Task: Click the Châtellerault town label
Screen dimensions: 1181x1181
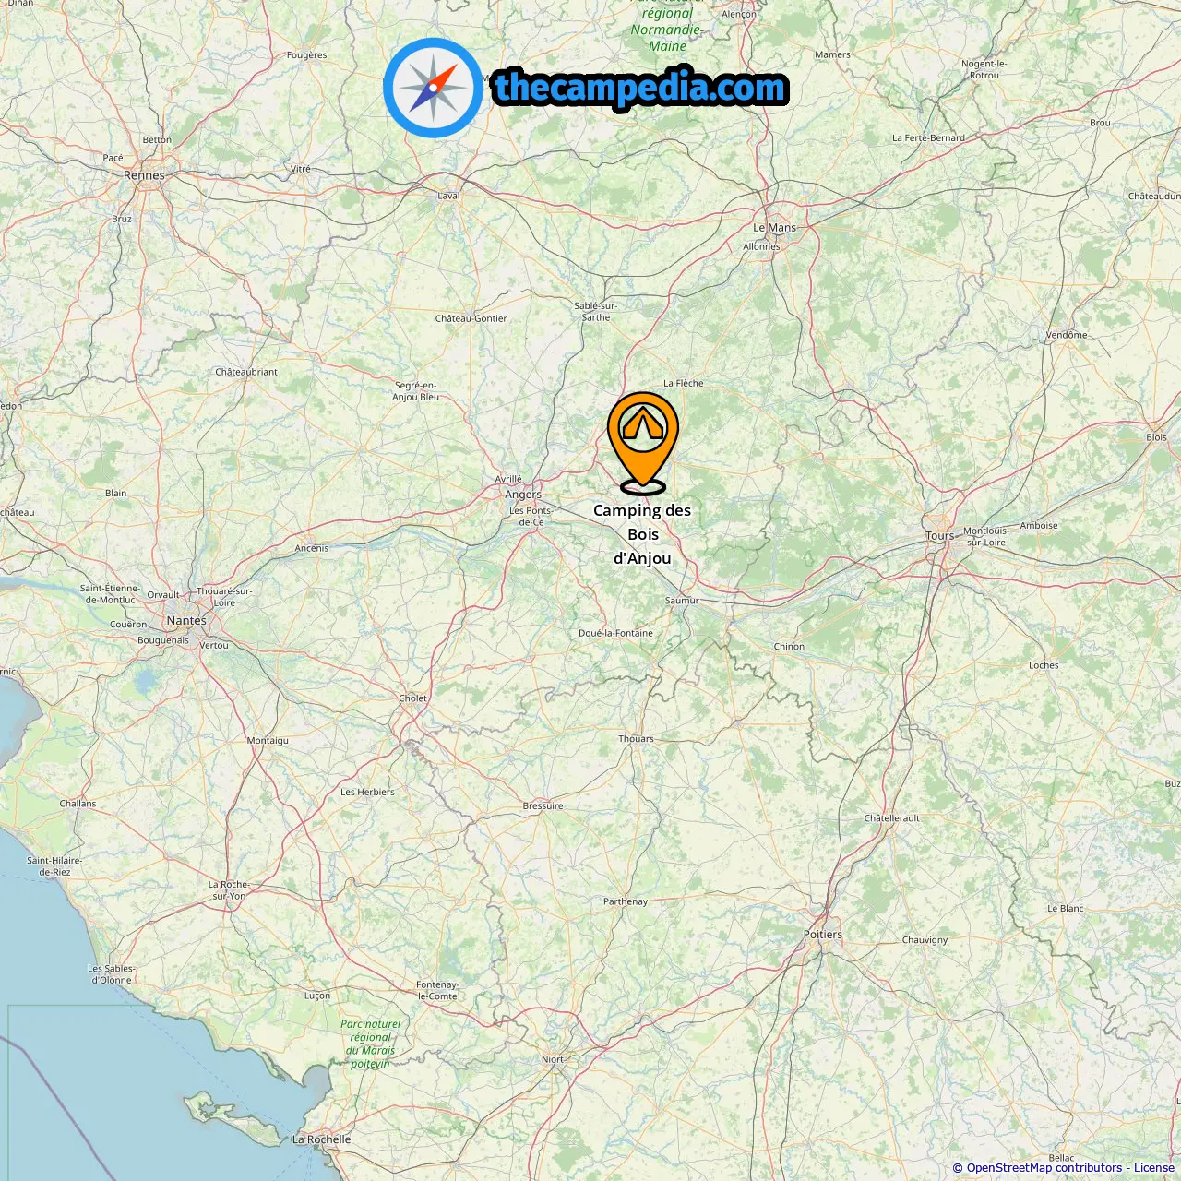Action: [x=892, y=818]
